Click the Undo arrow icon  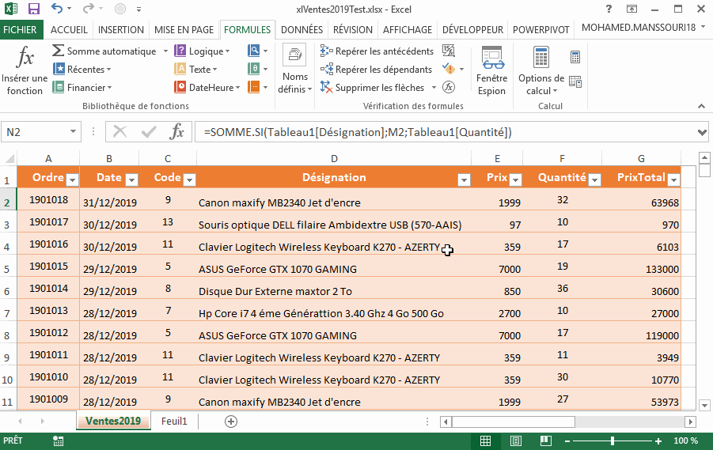57,8
